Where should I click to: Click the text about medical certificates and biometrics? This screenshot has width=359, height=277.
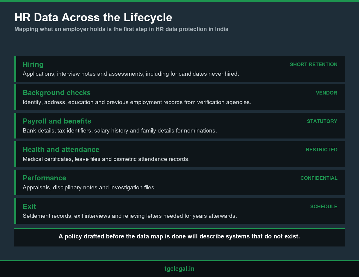[x=106, y=159]
